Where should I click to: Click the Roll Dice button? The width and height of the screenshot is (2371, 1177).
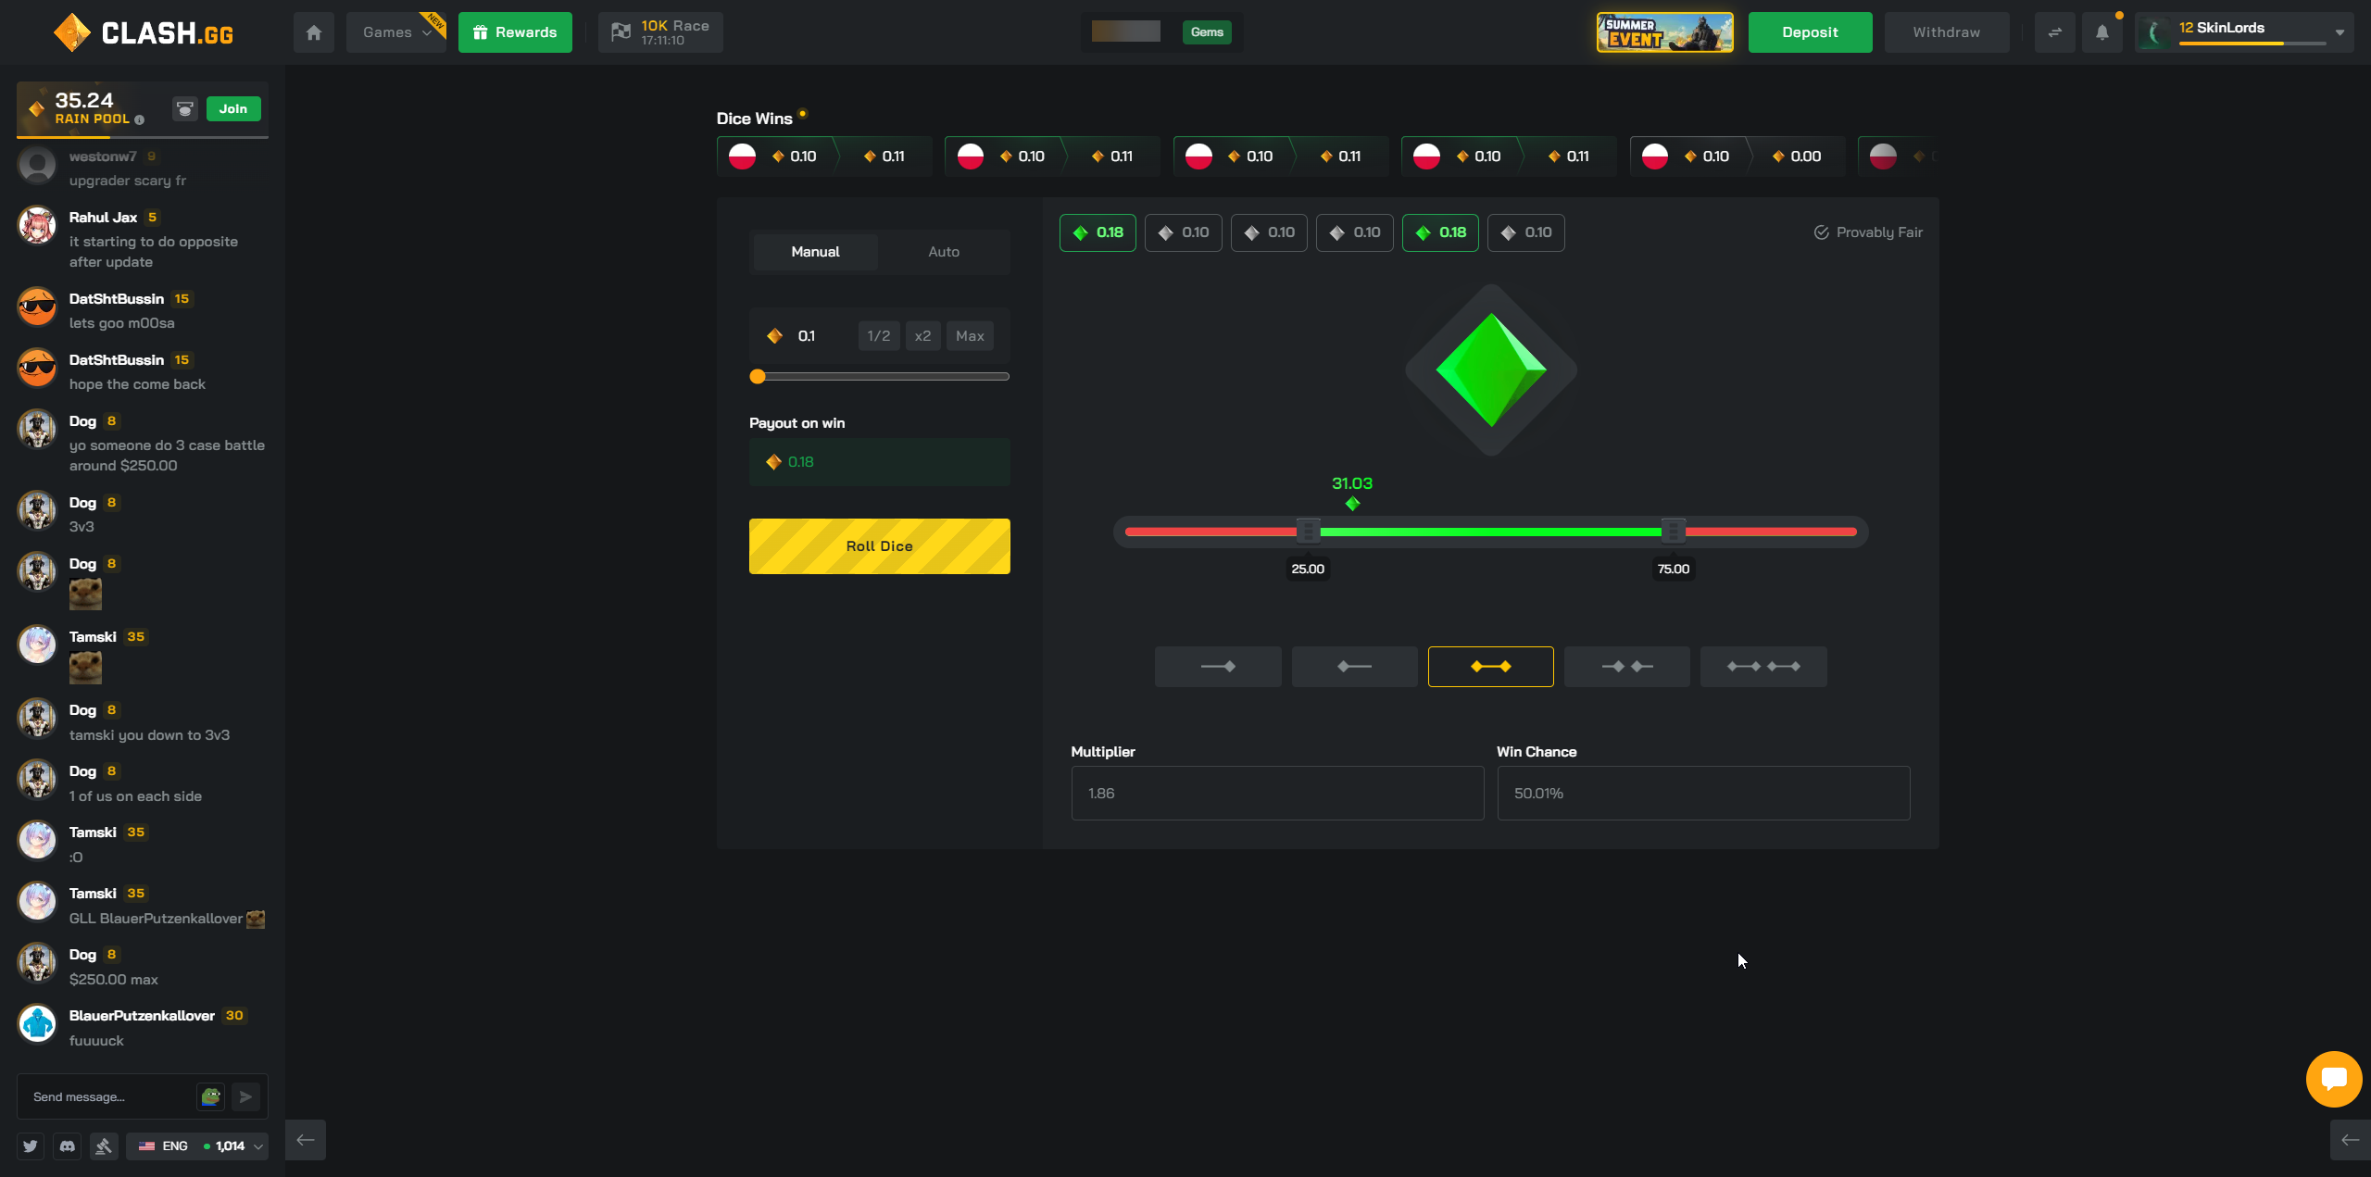pyautogui.click(x=880, y=545)
